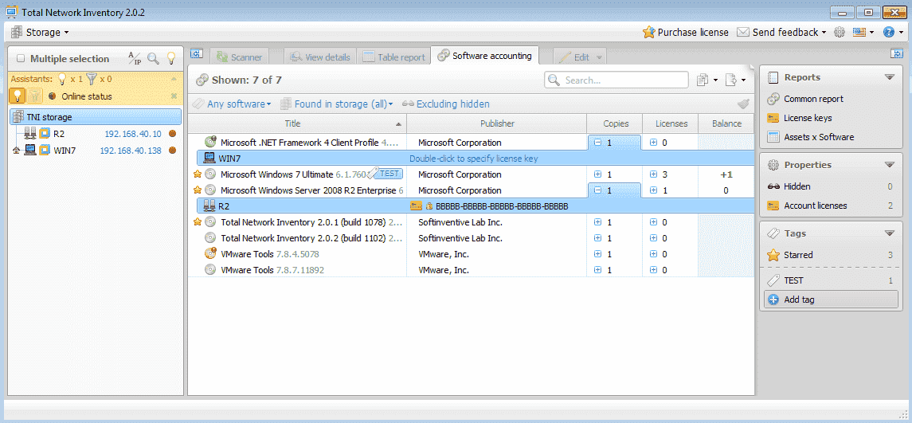912x423 pixels.
Task: Open the Storage menu
Action: click(x=40, y=32)
